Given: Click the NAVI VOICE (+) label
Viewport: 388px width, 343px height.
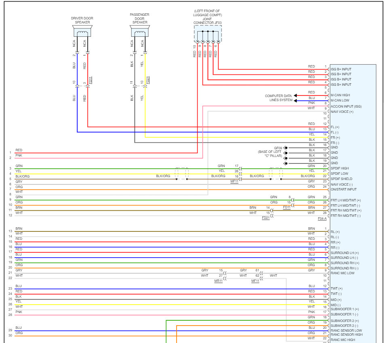Looking at the screenshot, I should point(342,112).
